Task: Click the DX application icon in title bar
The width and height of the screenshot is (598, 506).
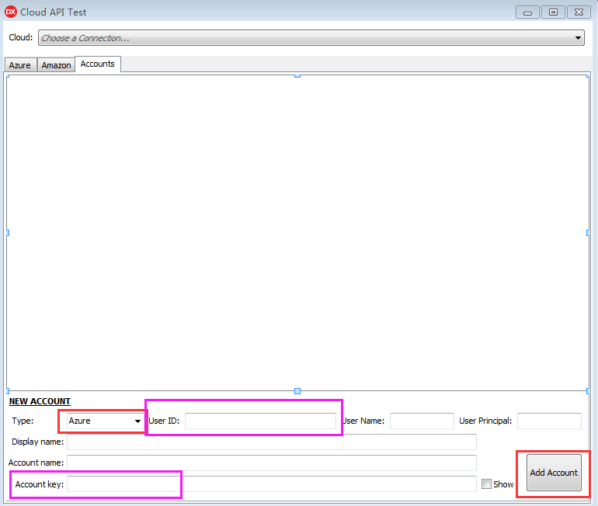Action: click(11, 12)
